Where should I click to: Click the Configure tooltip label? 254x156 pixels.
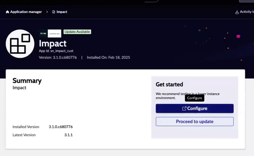point(194,98)
